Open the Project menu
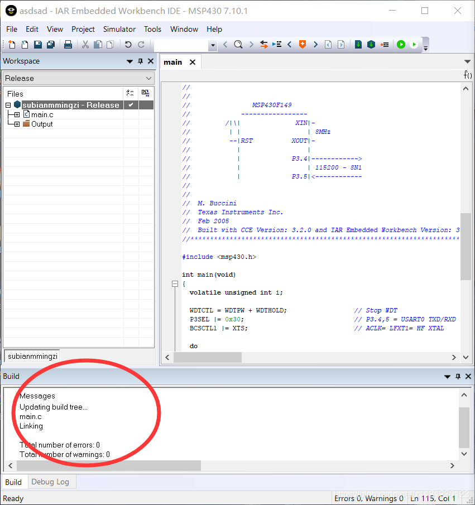The image size is (475, 505). 83,29
